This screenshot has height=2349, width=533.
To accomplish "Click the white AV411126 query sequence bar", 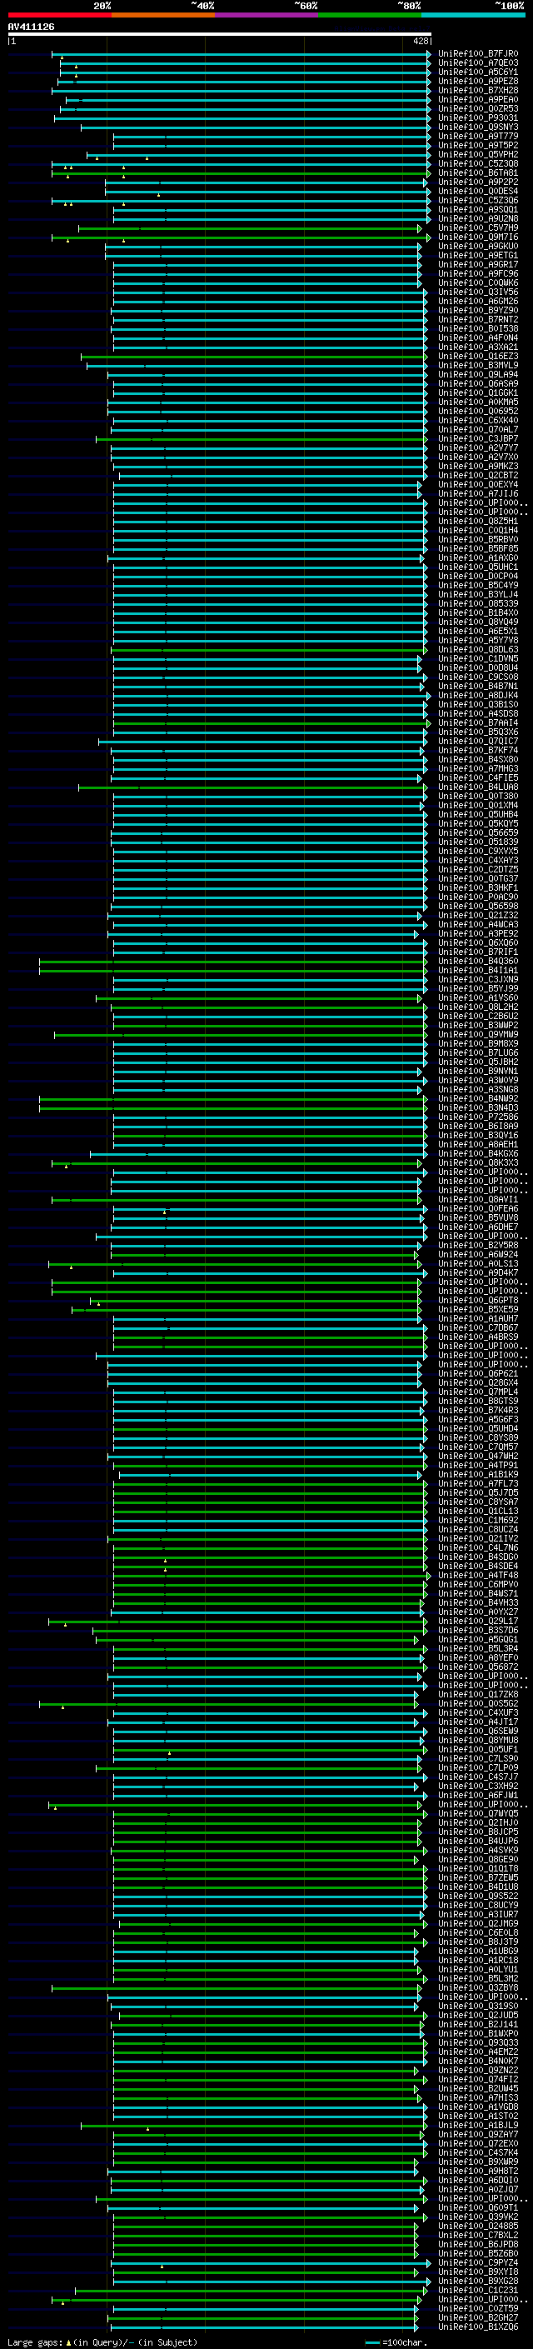I will 220,33.
